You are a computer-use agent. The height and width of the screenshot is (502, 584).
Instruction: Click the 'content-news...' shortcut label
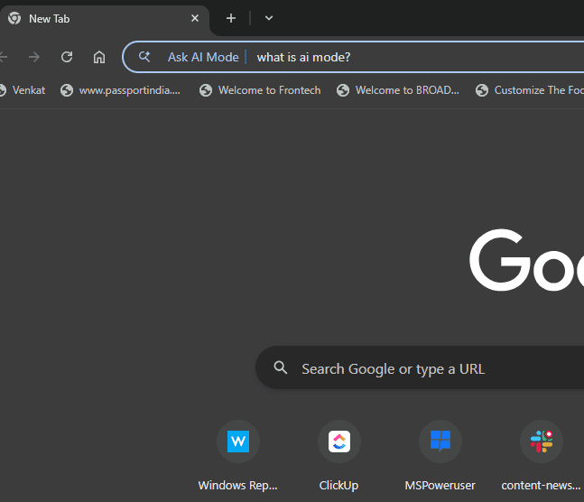pos(542,485)
